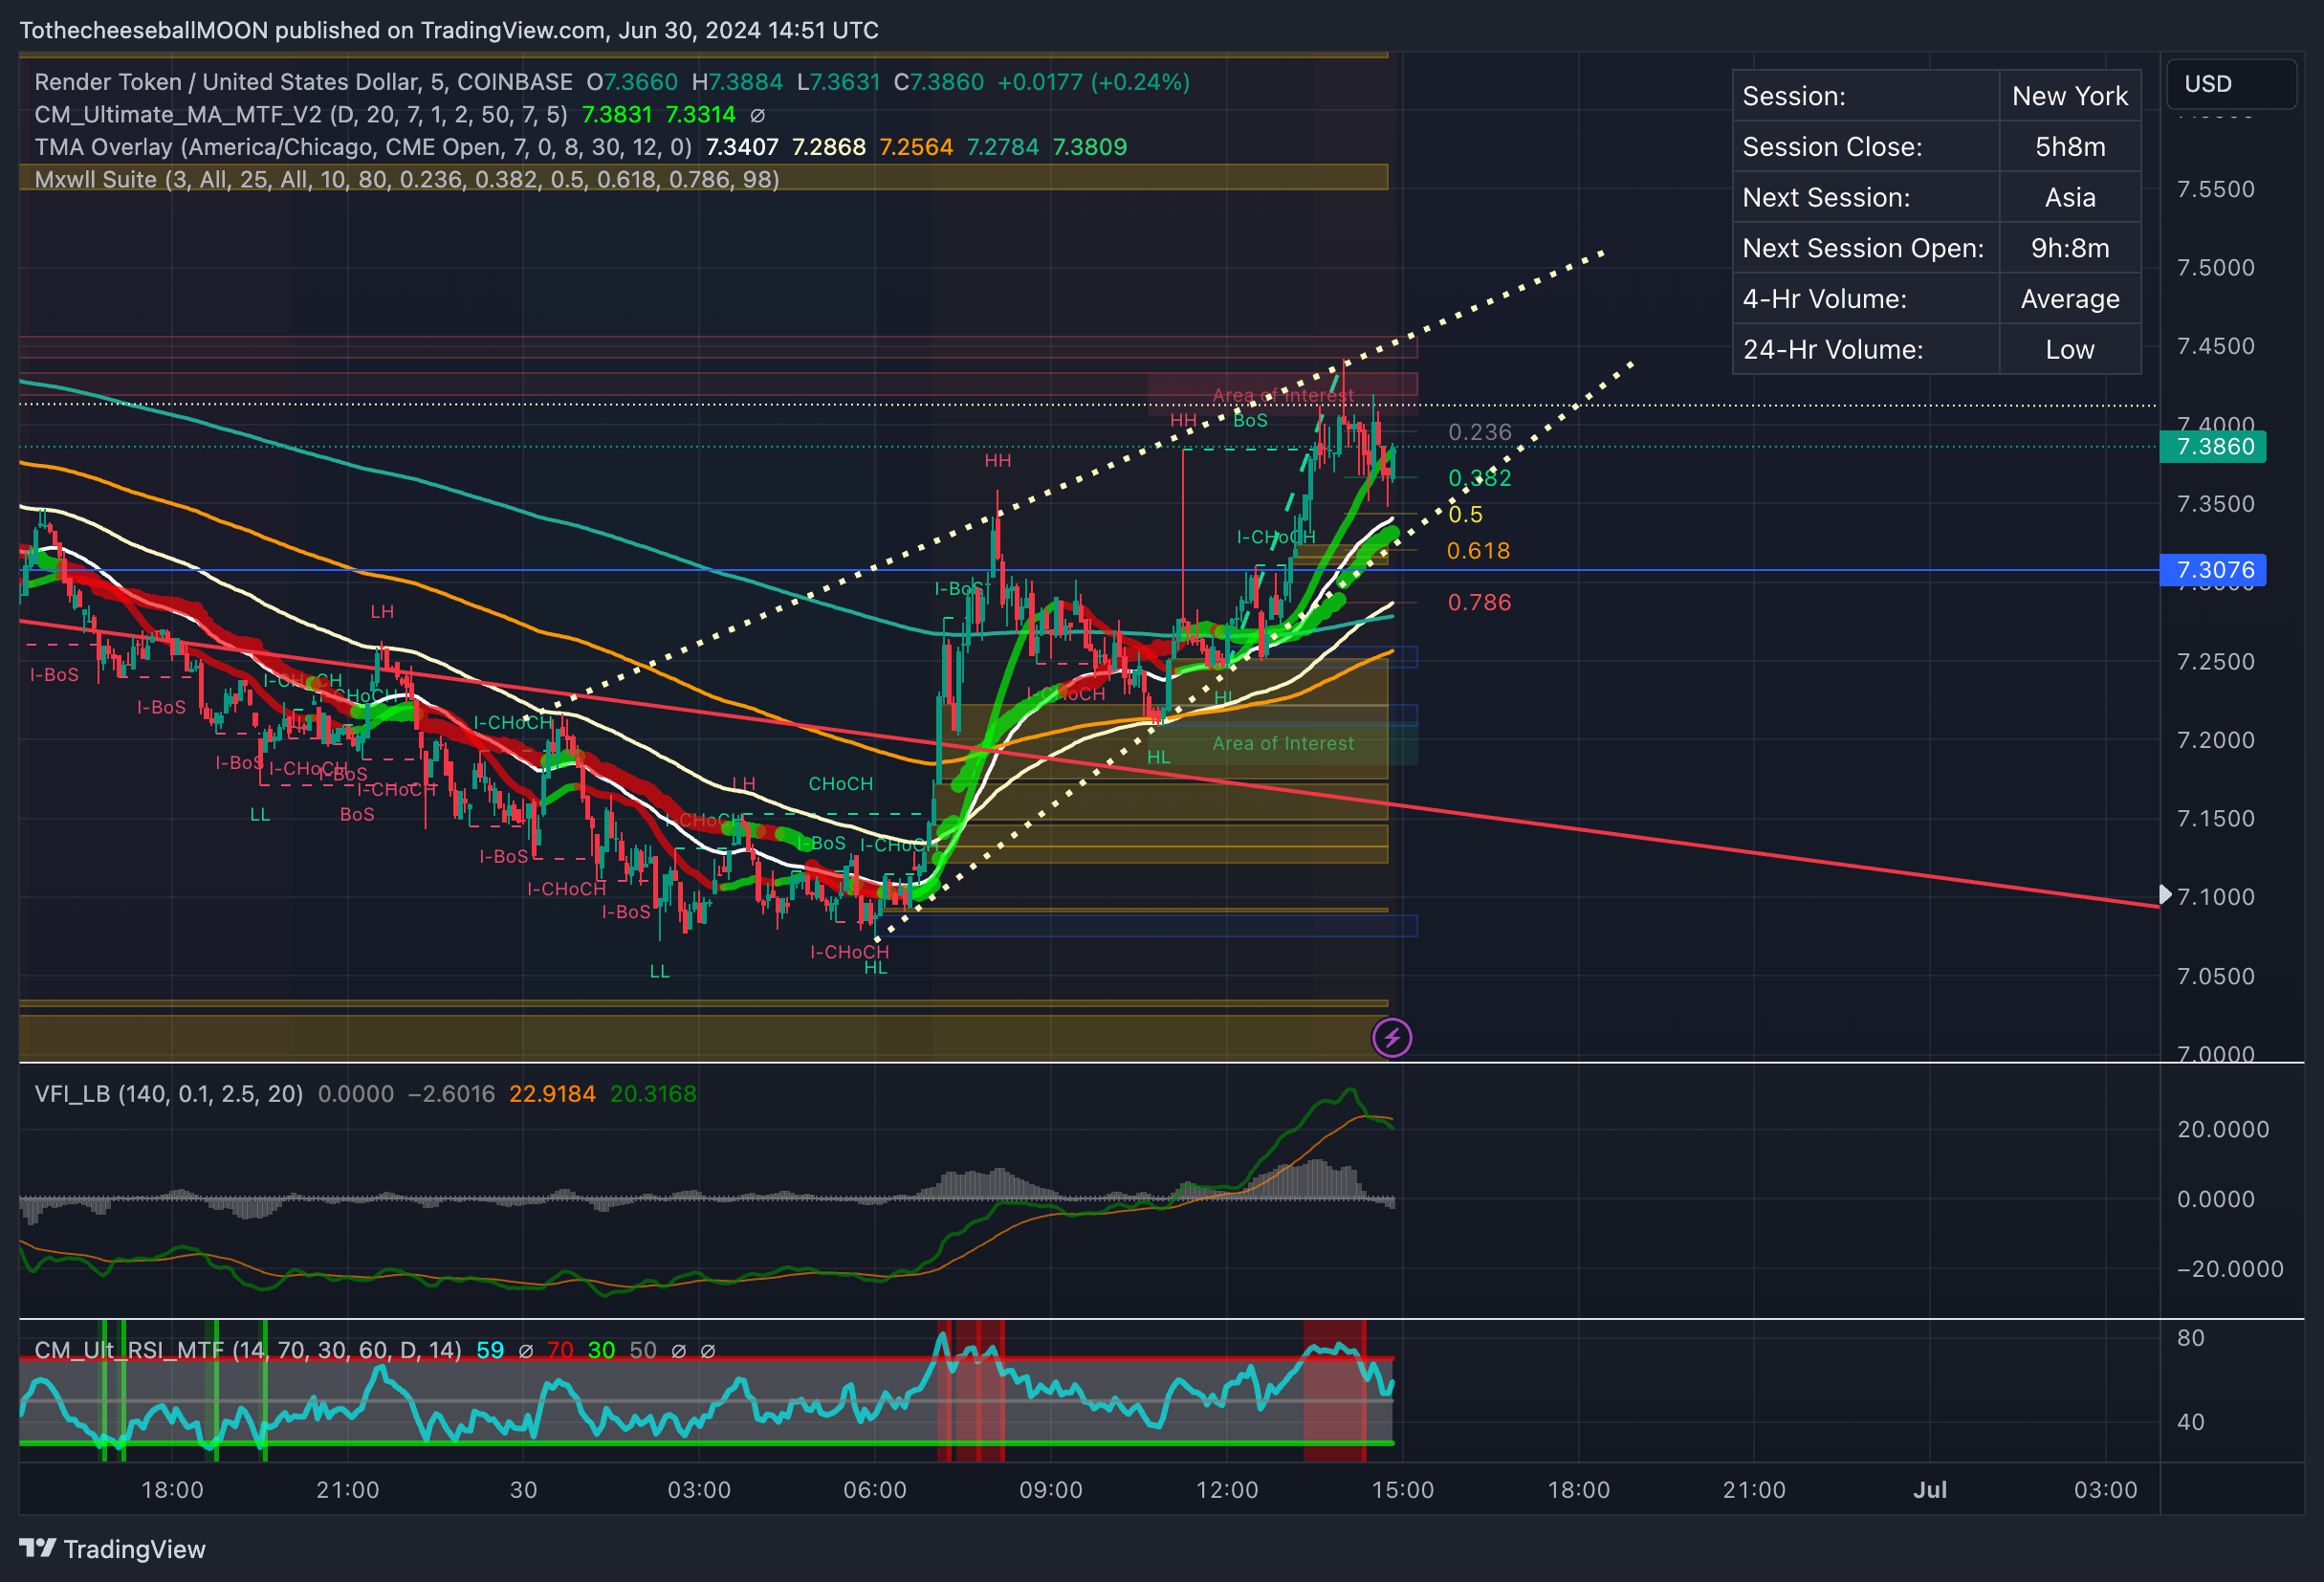Click the 'Session Close:' table label

1832,147
